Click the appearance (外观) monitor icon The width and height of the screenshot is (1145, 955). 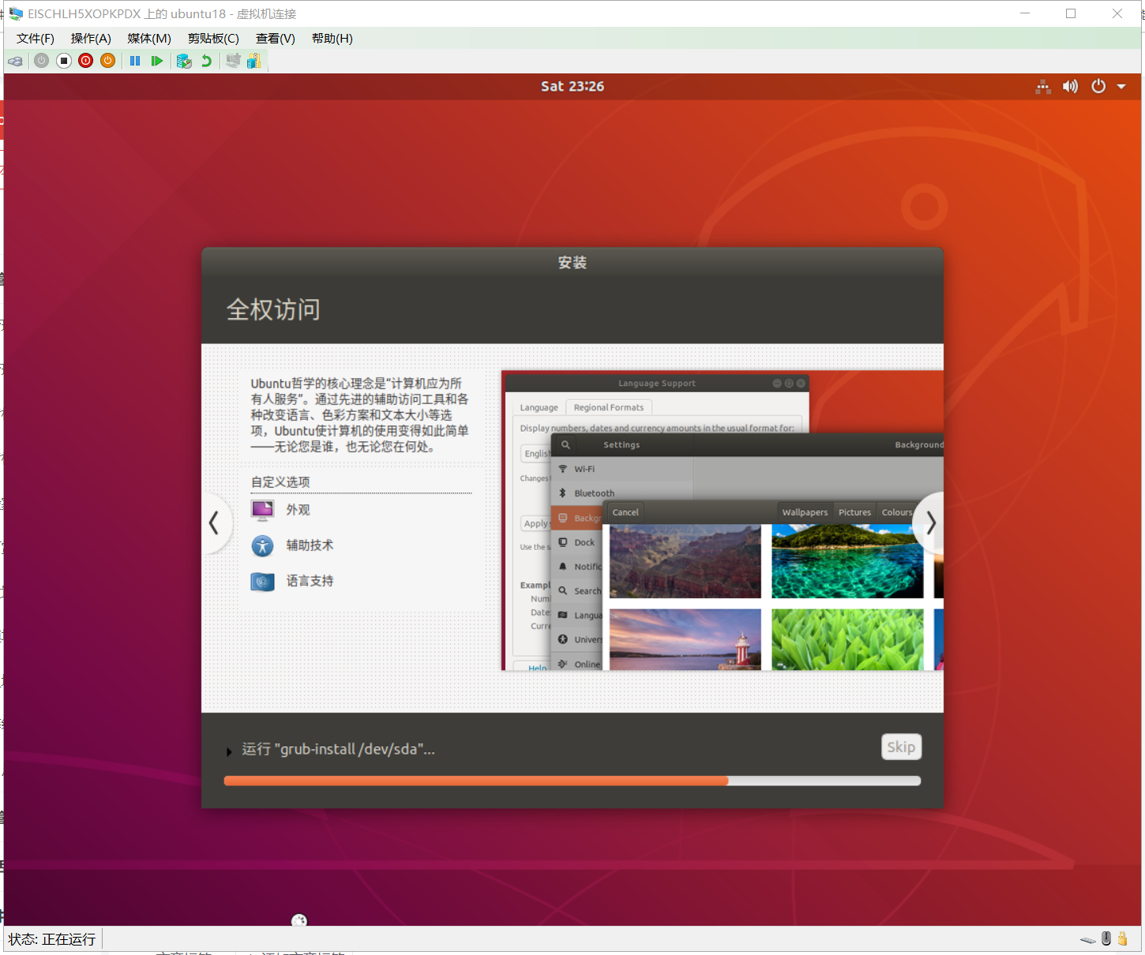click(x=262, y=510)
